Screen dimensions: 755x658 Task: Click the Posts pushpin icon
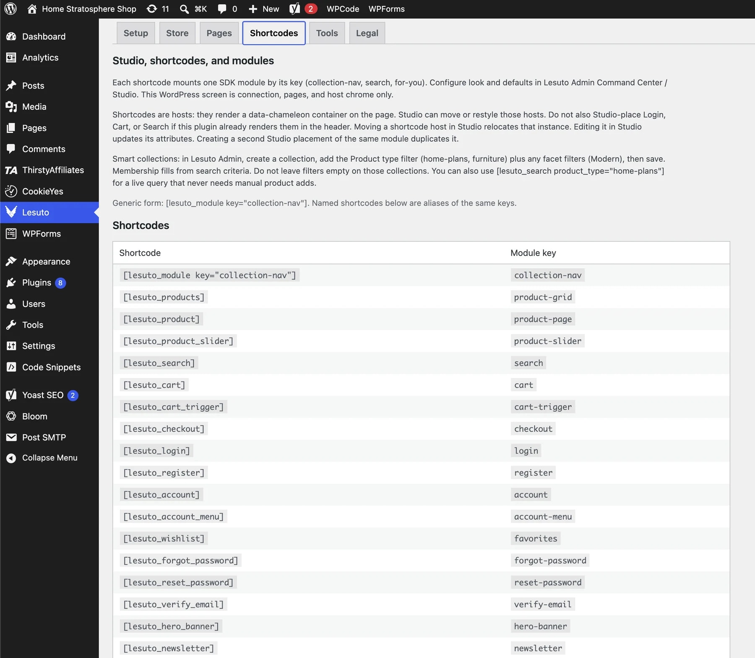pyautogui.click(x=11, y=86)
